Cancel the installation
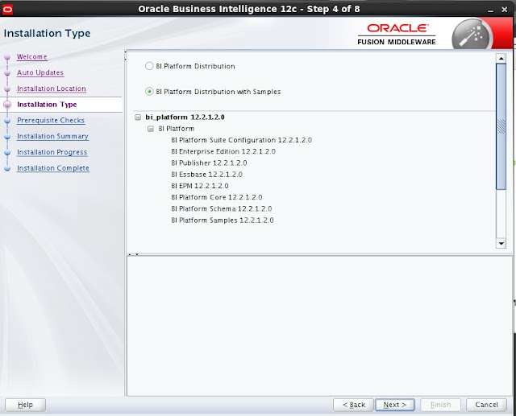 pyautogui.click(x=486, y=405)
